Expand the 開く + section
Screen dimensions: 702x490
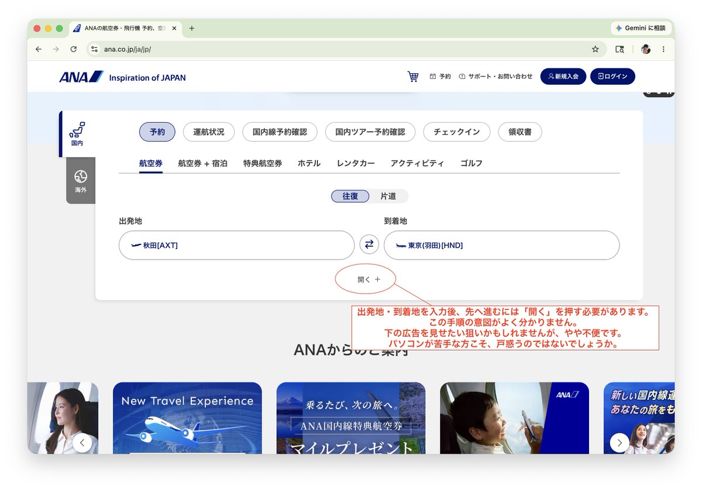(369, 279)
